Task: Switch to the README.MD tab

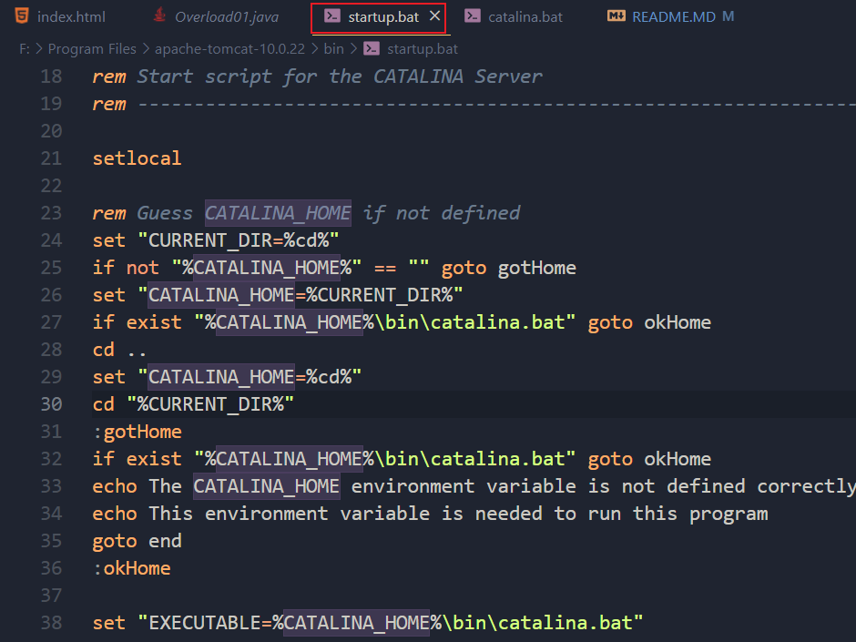Action: (x=673, y=16)
